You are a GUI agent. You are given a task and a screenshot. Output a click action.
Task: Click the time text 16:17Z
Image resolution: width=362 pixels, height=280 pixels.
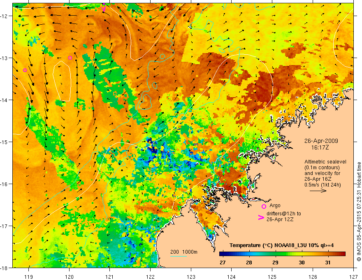coord(320,147)
